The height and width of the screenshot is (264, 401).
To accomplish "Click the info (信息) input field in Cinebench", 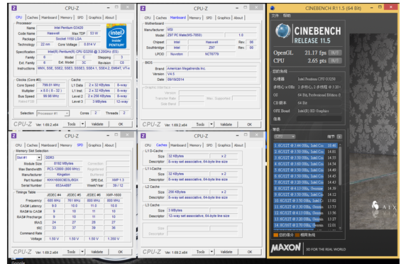I will (319, 119).
